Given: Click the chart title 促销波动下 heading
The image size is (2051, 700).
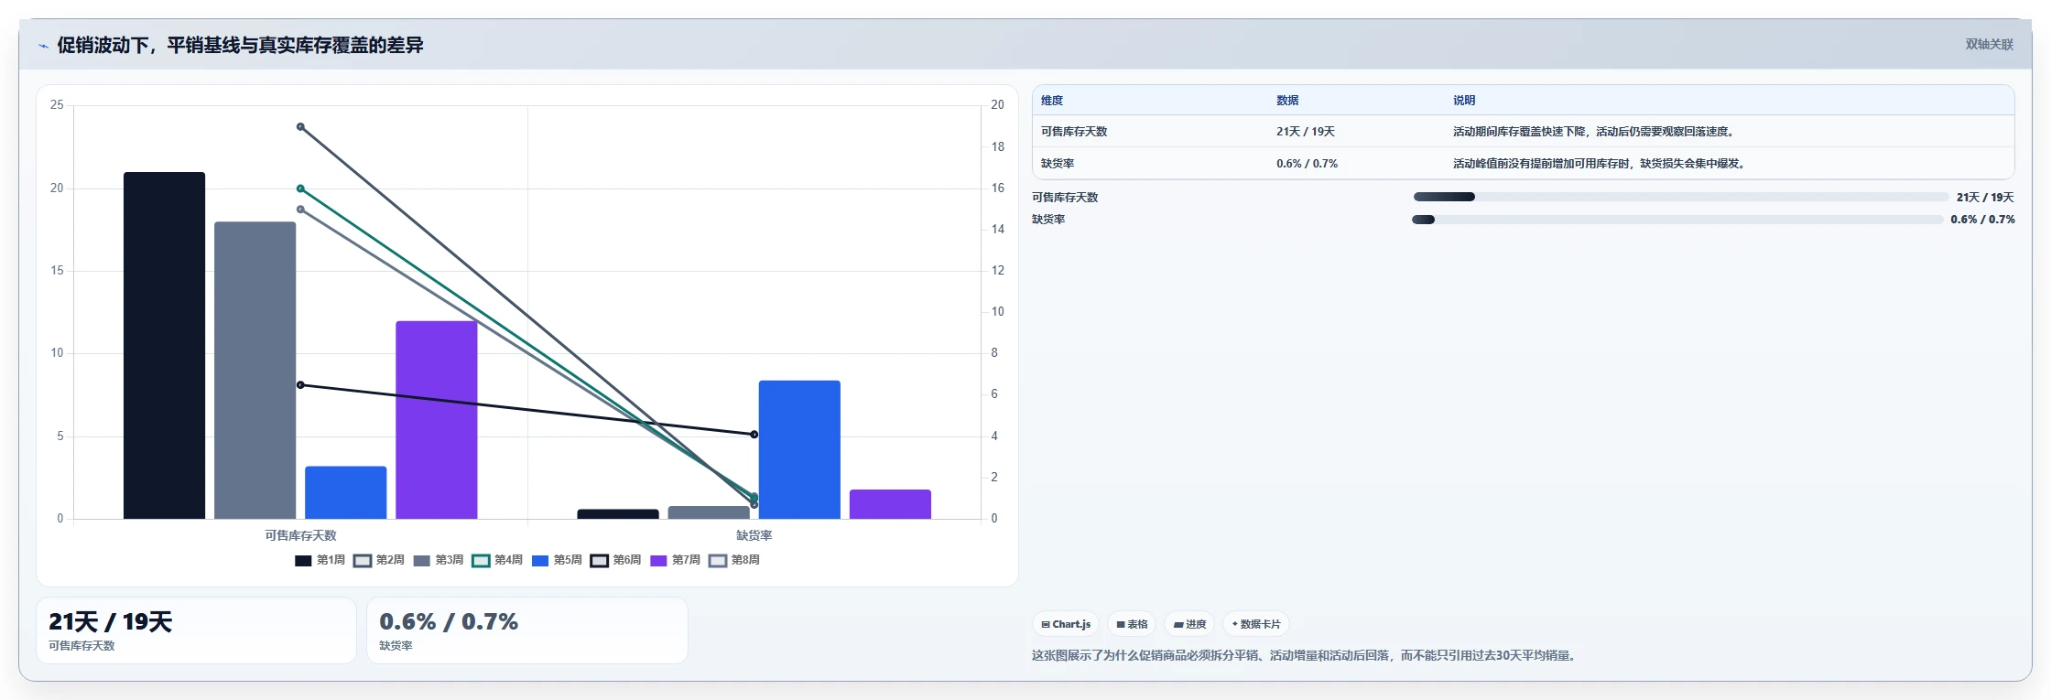Looking at the screenshot, I should click(x=240, y=45).
